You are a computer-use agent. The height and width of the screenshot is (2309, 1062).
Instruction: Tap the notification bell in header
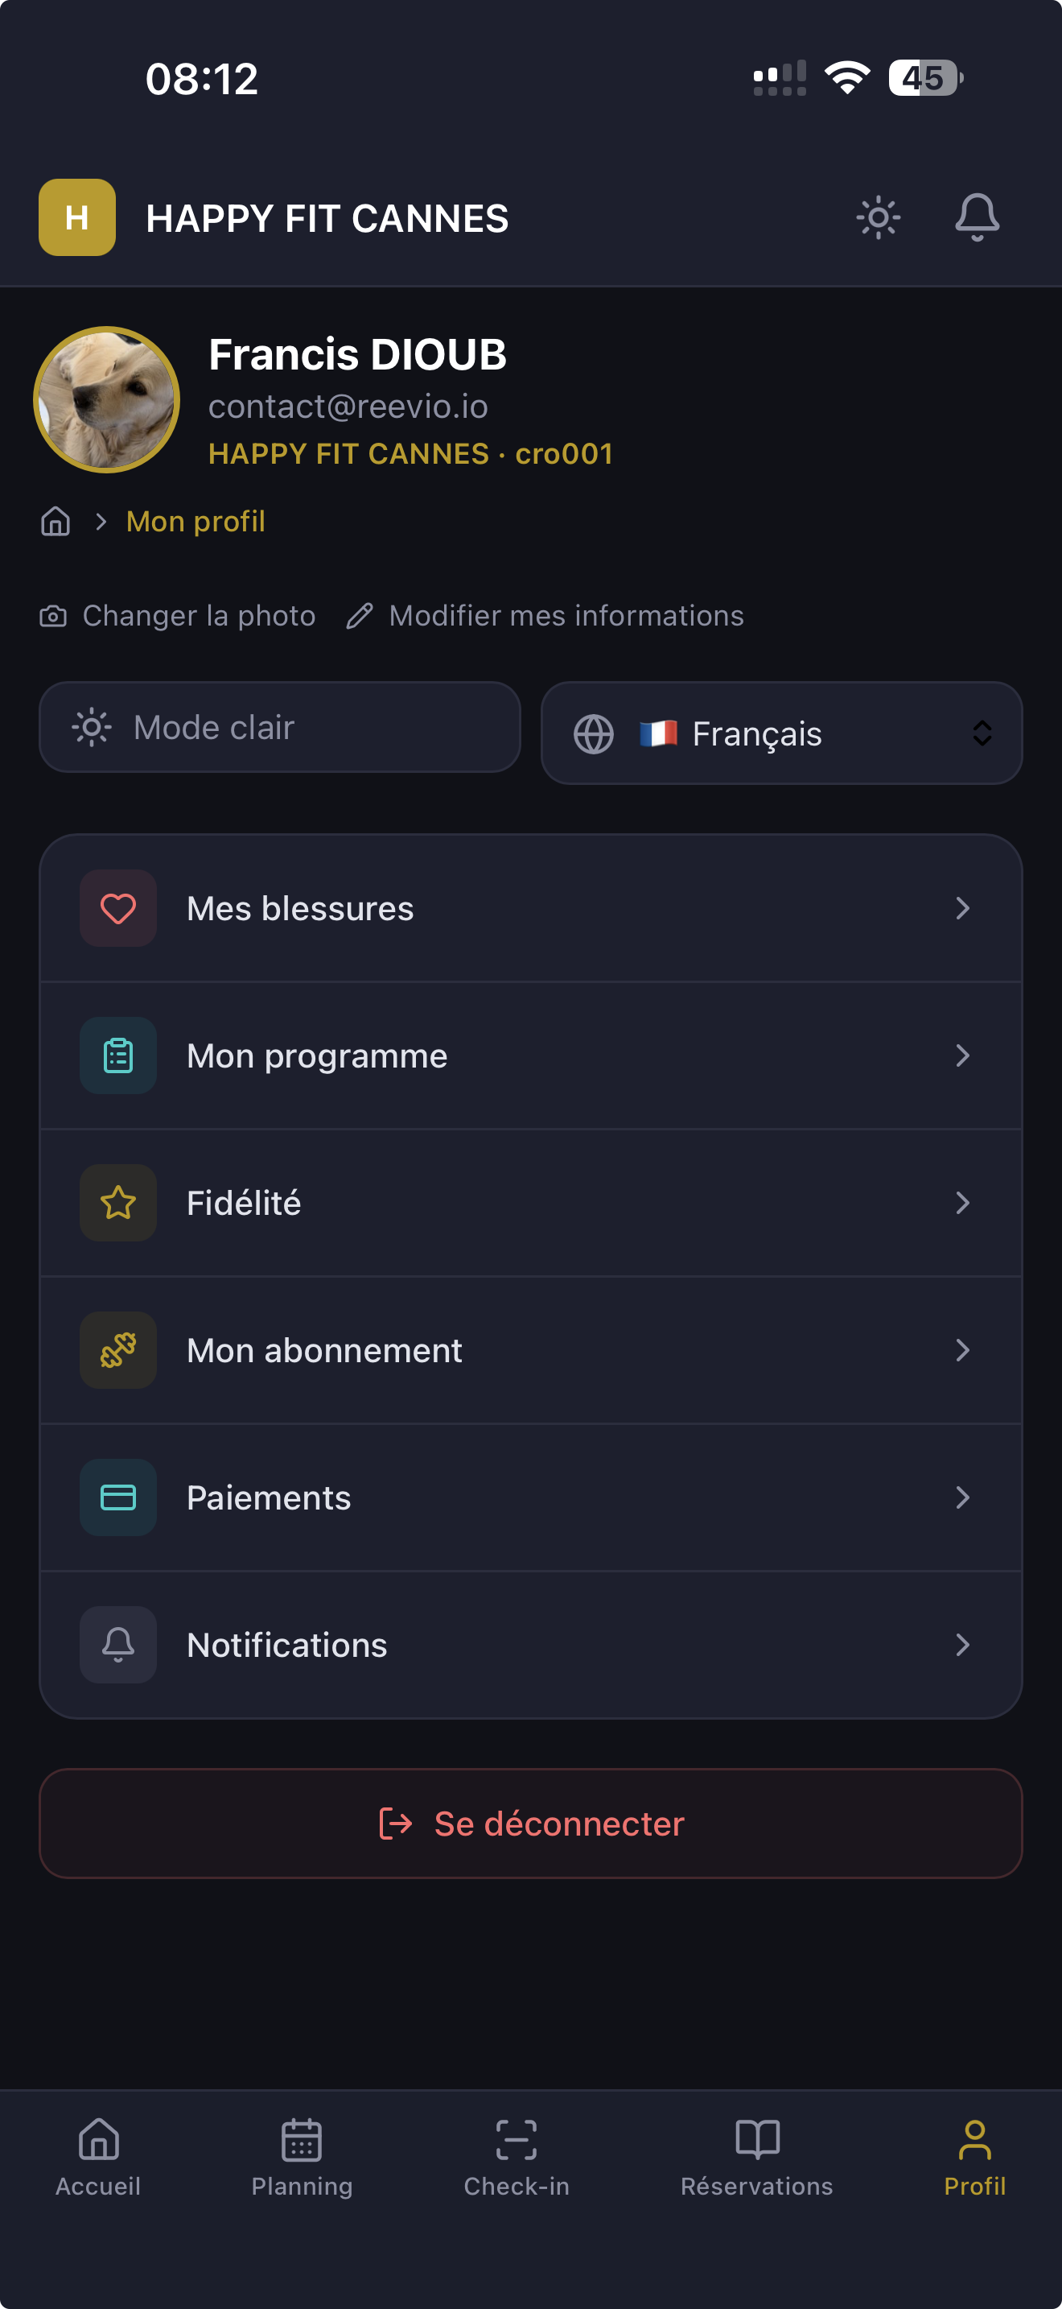point(976,217)
